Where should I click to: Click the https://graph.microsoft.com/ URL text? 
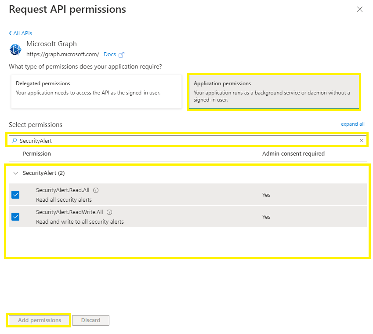(x=62, y=54)
